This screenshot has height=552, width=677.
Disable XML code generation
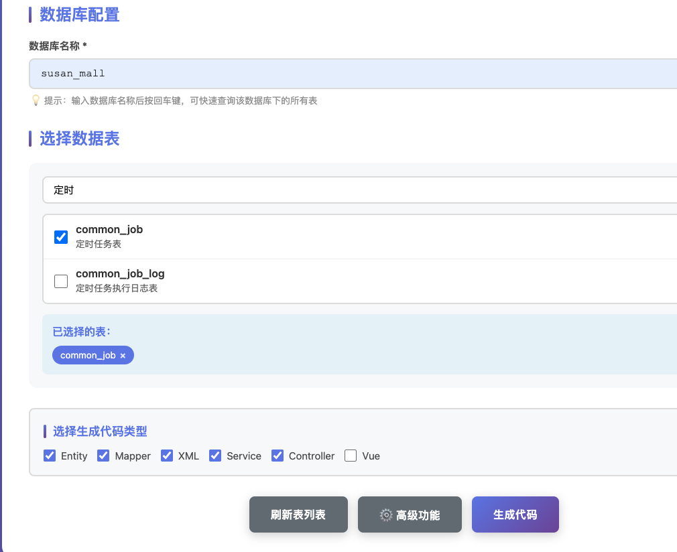click(x=166, y=456)
